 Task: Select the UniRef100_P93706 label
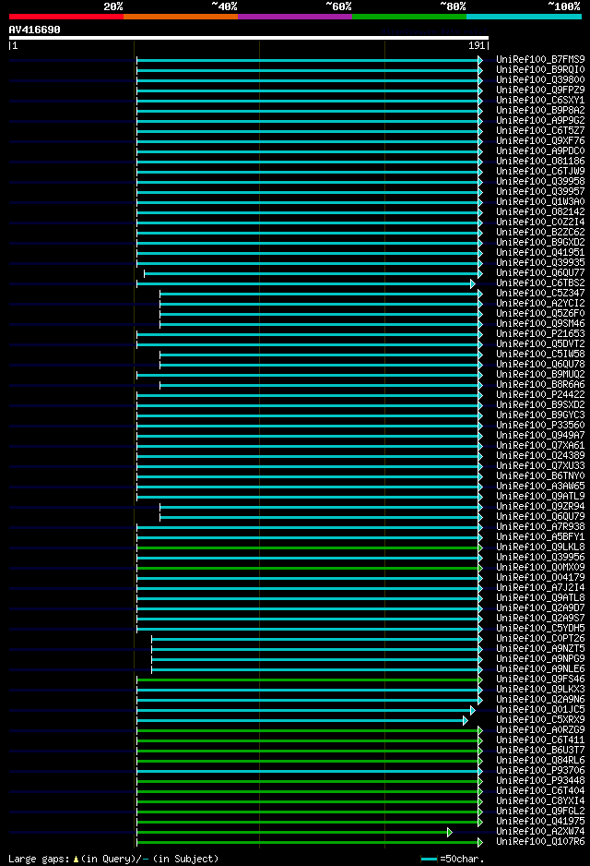click(540, 771)
